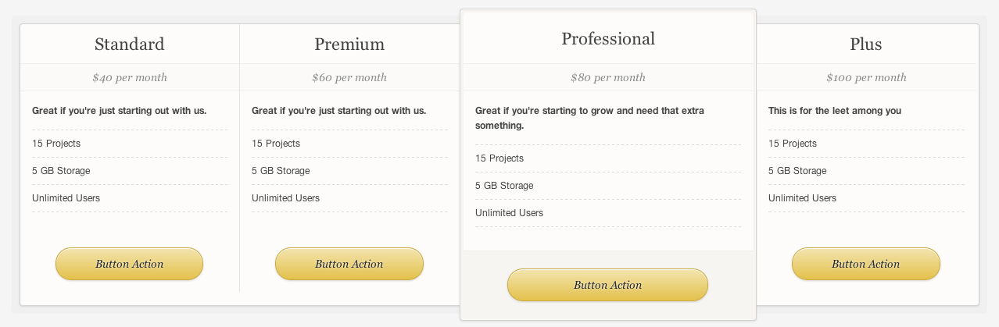
Task: Click the $80 per month price
Action: pyautogui.click(x=608, y=77)
